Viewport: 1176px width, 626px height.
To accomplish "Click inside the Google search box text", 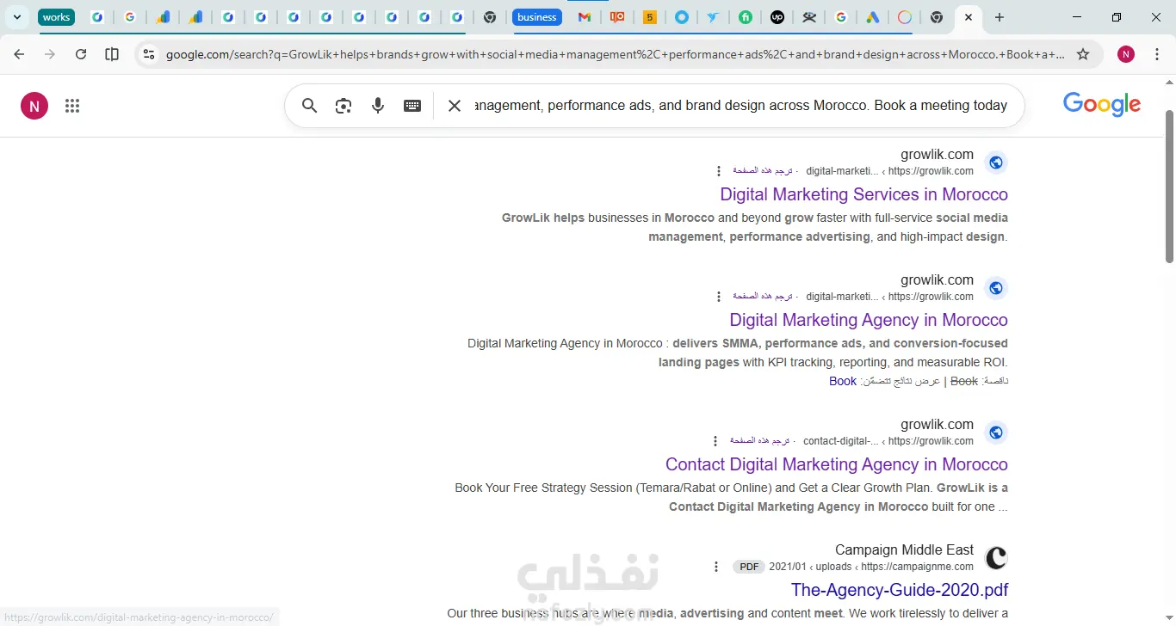I will (740, 106).
